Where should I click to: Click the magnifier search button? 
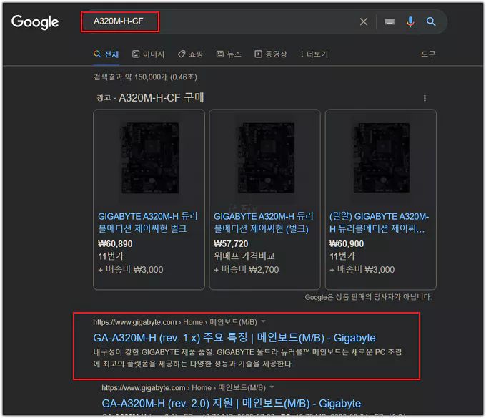point(431,21)
